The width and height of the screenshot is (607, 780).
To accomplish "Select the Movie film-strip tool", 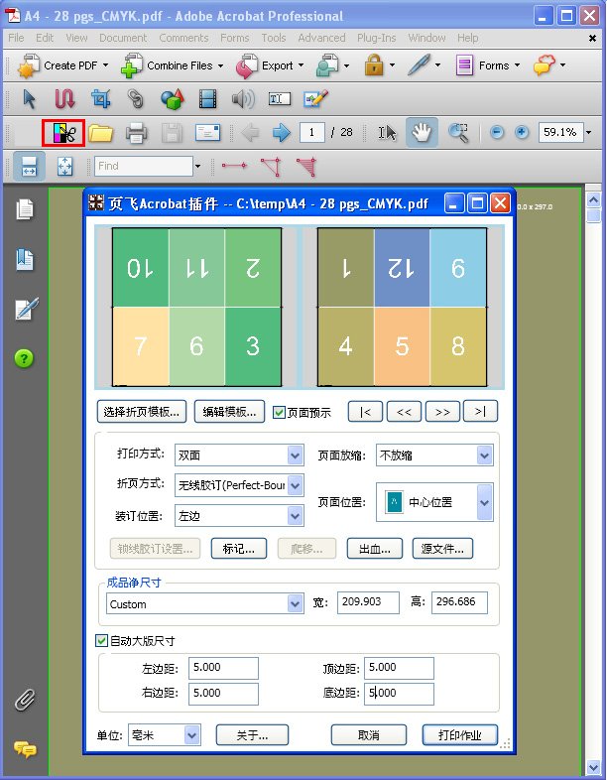I will point(208,99).
